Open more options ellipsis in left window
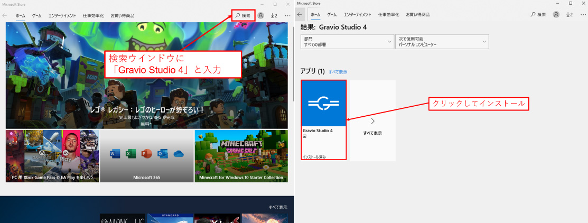The image size is (588, 223). (287, 16)
